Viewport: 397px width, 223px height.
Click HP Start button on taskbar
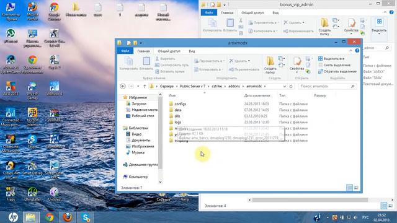(x=12, y=217)
